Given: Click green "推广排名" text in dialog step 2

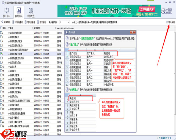Looking at the screenshot, I should 74,45.
